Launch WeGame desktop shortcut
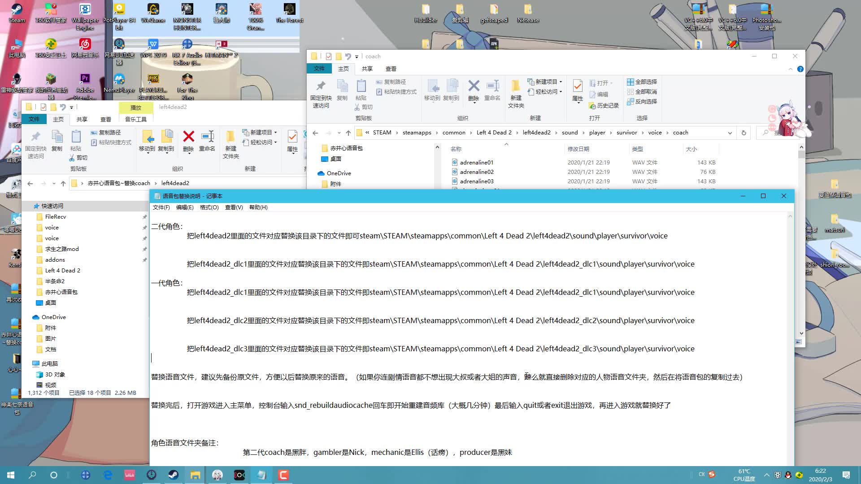 click(x=153, y=13)
